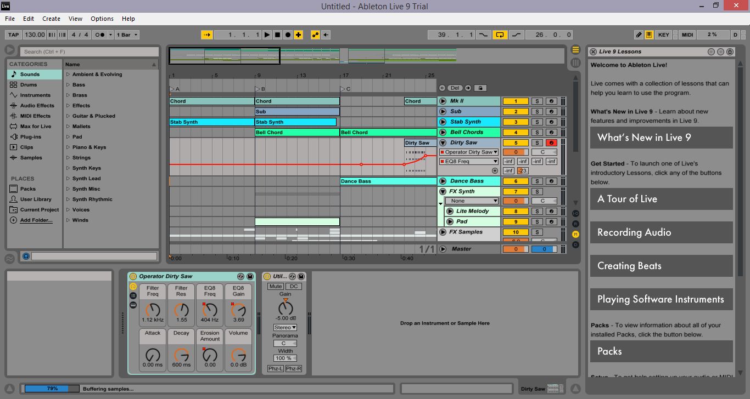Toggle the MIDI Arrangement Overdub plus button
This screenshot has width=750, height=399.
[298, 35]
